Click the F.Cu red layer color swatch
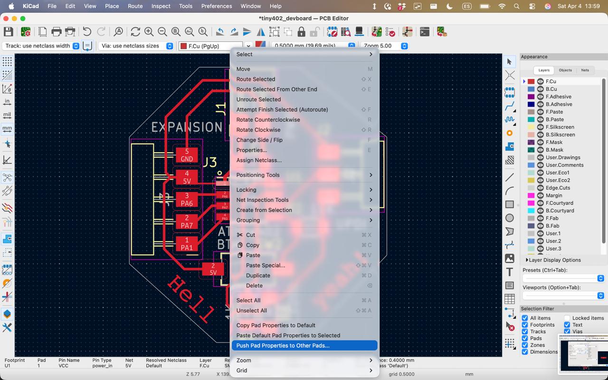Screen dimensions: 608x380 pyautogui.click(x=532, y=81)
